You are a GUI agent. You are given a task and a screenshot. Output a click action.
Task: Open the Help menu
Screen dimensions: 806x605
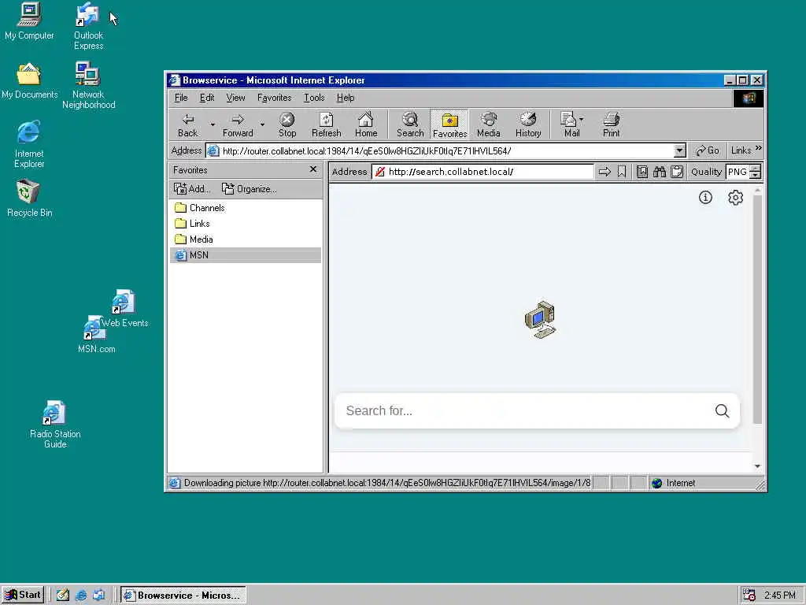tap(346, 98)
